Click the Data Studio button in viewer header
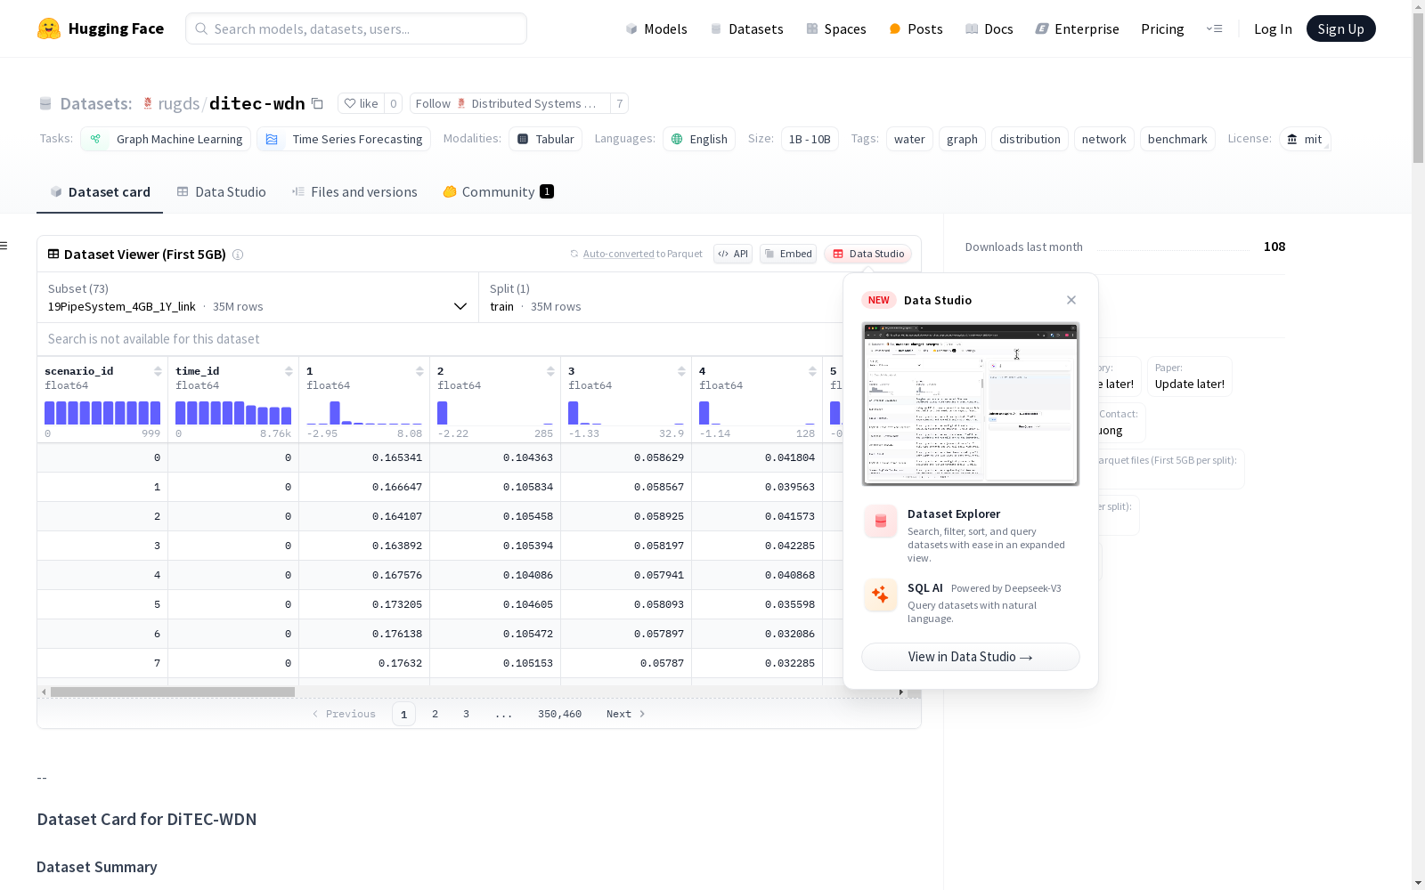The height and width of the screenshot is (890, 1425). point(867,254)
